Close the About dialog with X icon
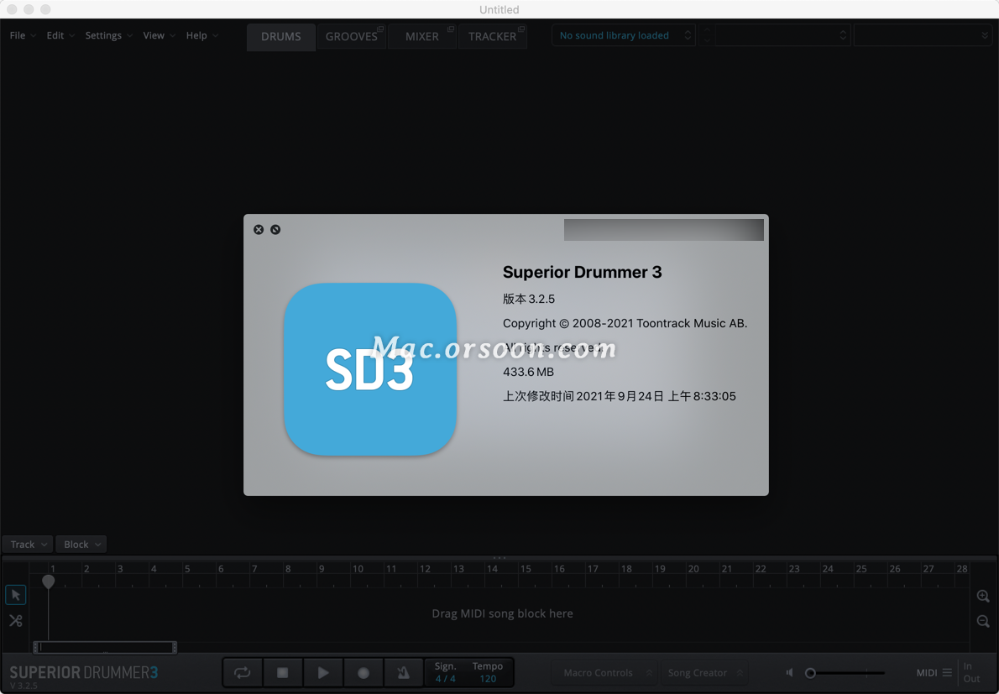This screenshot has height=694, width=999. [259, 230]
